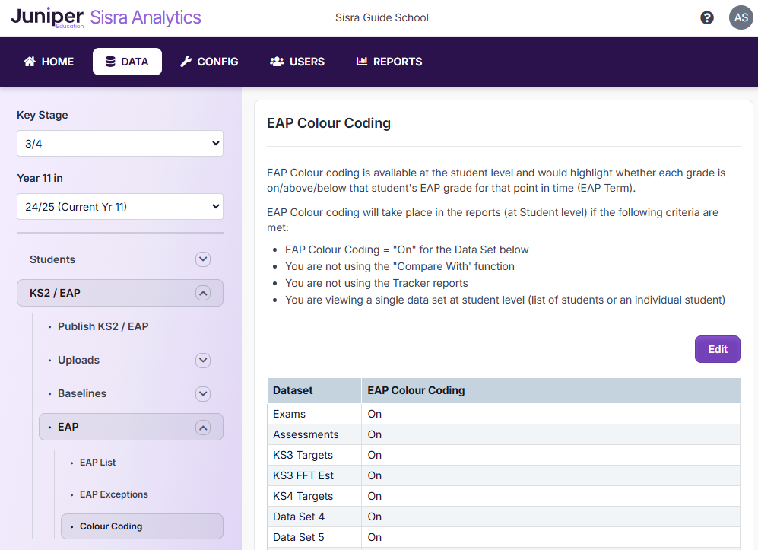Open the Key Stage dropdown
This screenshot has width=758, height=550.
(120, 143)
